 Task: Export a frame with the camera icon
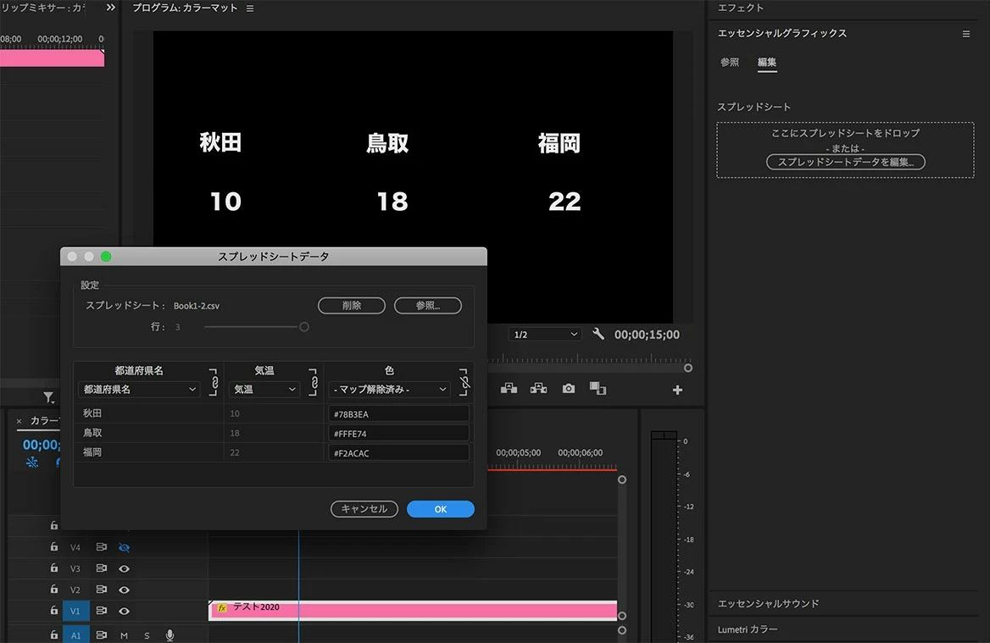point(569,389)
